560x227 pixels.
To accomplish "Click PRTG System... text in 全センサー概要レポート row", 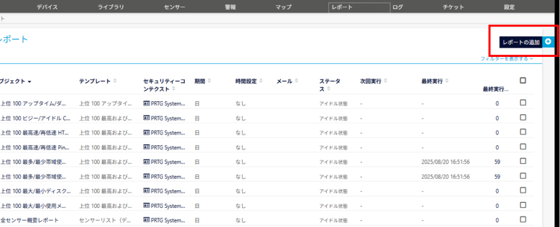I will [168, 220].
